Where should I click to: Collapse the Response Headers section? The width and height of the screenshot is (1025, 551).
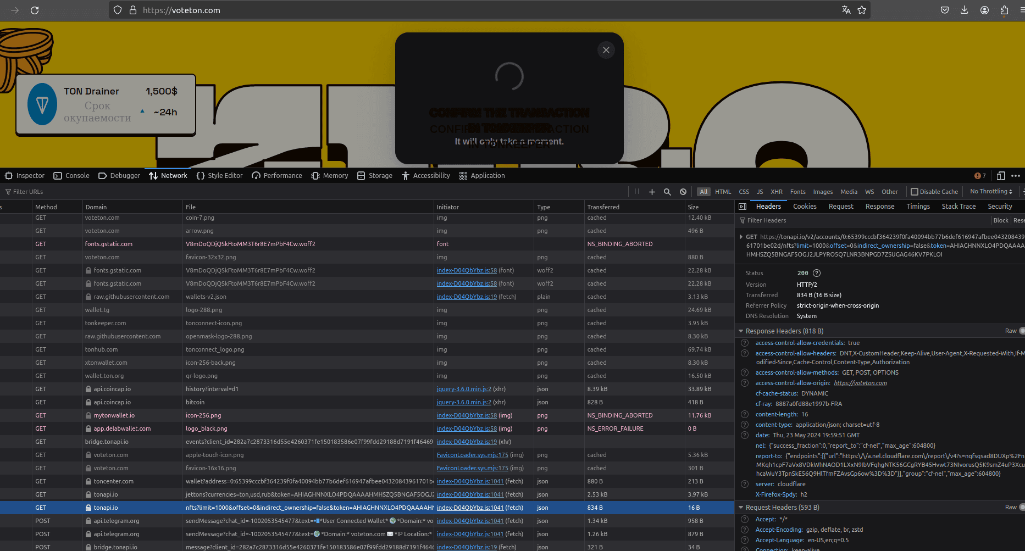pyautogui.click(x=741, y=331)
